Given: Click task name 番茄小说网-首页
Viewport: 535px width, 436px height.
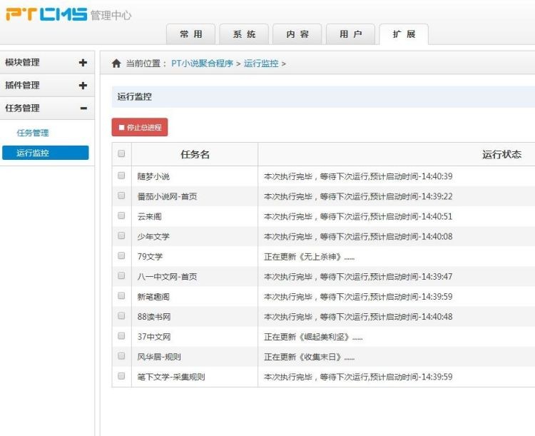Looking at the screenshot, I should point(167,197).
